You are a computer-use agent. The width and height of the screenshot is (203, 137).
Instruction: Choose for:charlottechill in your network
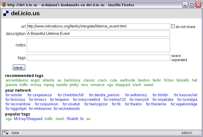[71, 95]
